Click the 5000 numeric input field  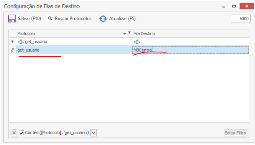[240, 19]
